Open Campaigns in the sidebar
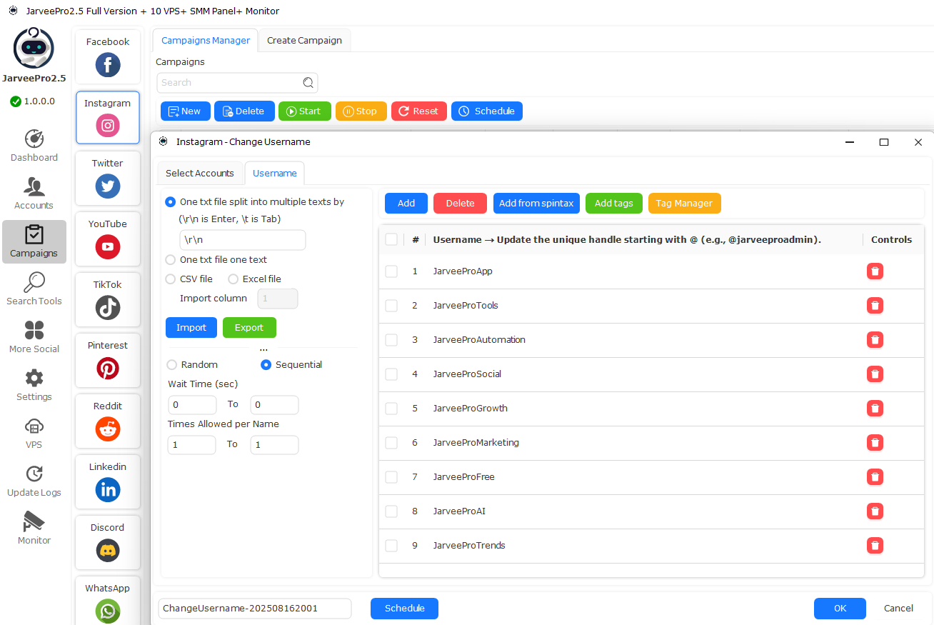Image resolution: width=934 pixels, height=625 pixels. pyautogui.click(x=34, y=241)
